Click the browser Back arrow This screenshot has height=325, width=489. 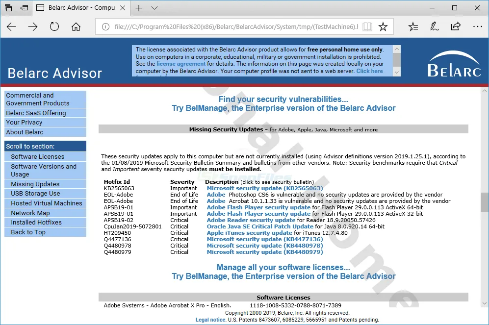click(x=11, y=27)
